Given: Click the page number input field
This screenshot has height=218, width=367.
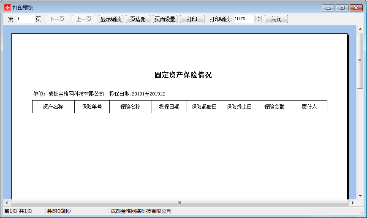Looking at the screenshot, I should pos(25,19).
